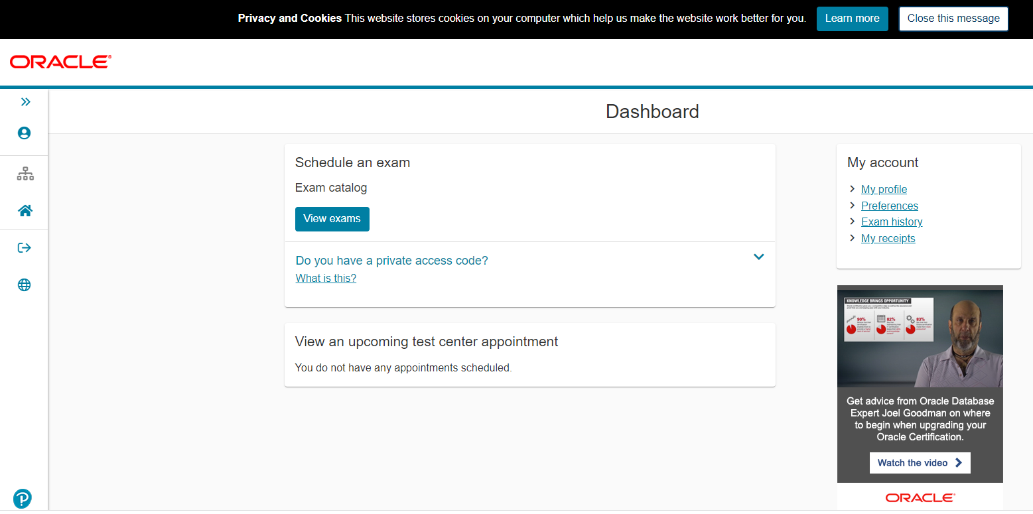Image resolution: width=1033 pixels, height=514 pixels.
Task: Click the Oracle logo in header
Action: point(60,62)
